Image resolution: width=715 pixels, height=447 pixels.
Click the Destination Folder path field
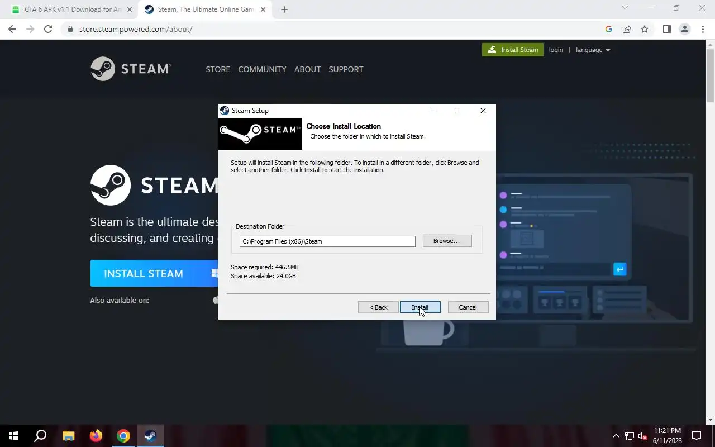point(327,241)
